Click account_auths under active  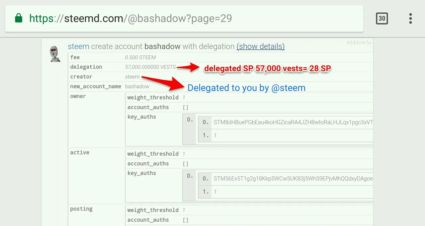[148, 164]
